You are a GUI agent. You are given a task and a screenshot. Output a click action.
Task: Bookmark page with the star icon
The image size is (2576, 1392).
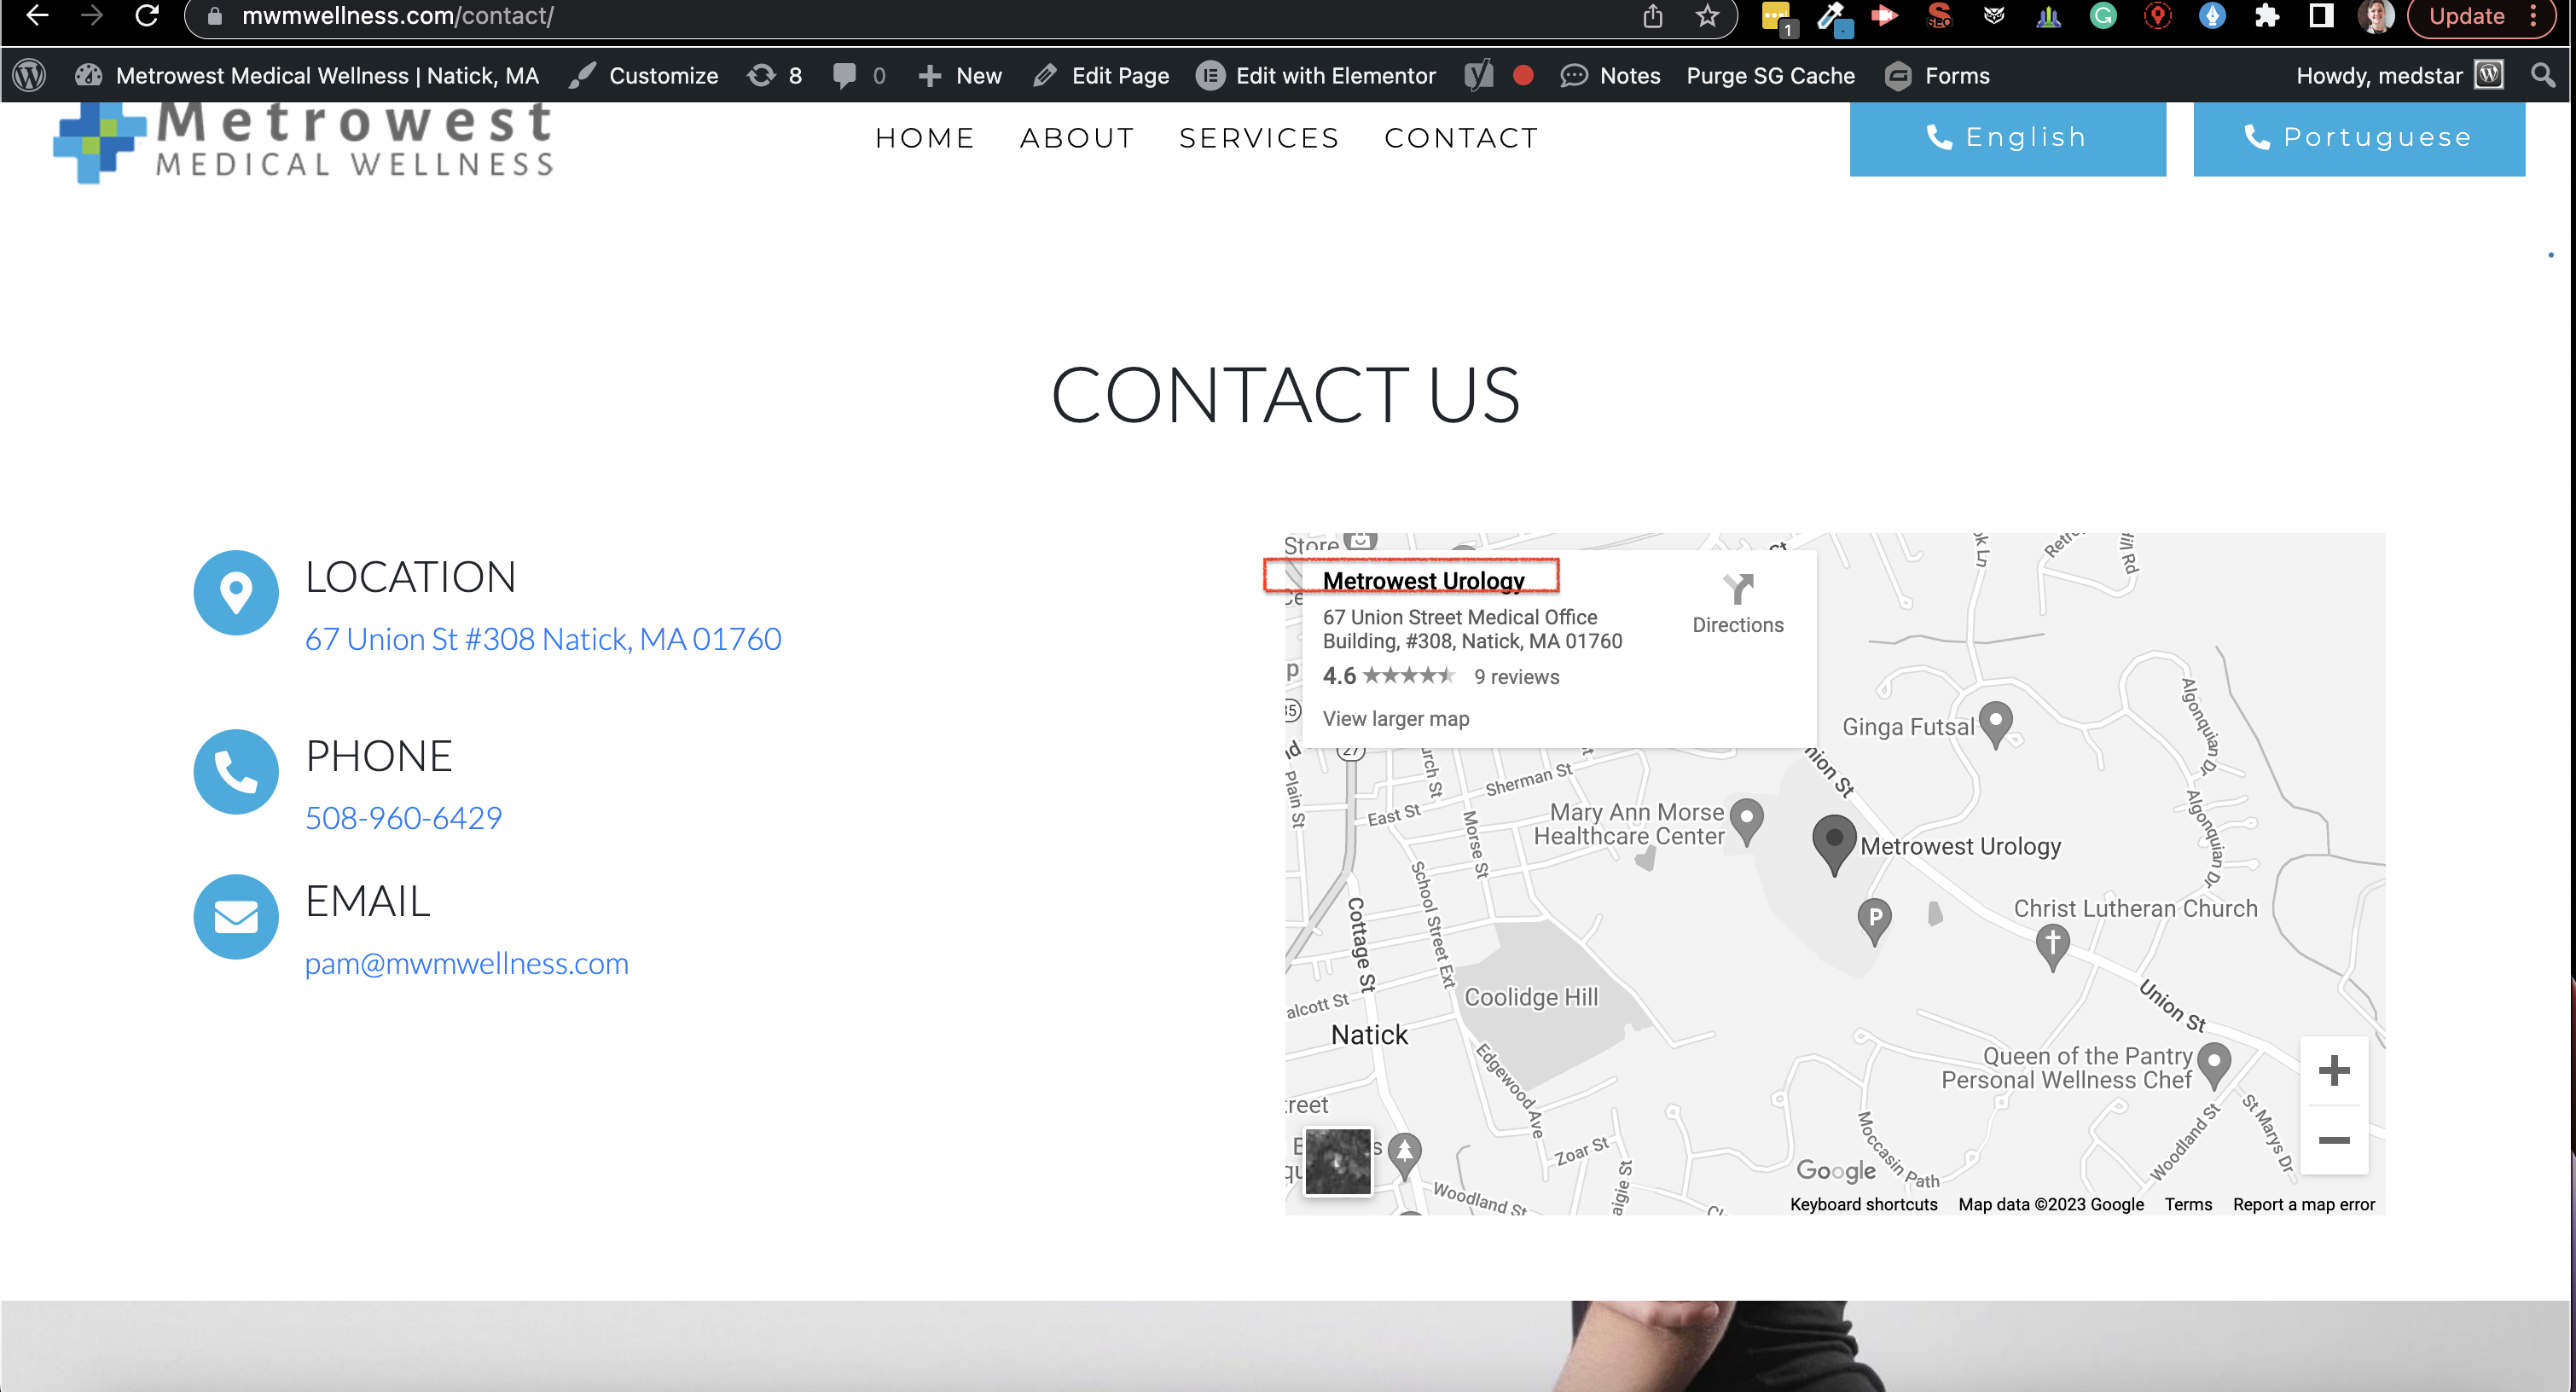(1707, 16)
